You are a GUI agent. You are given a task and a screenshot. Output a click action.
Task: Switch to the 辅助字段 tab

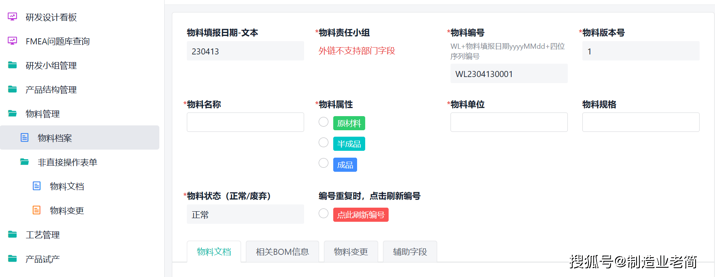click(410, 252)
